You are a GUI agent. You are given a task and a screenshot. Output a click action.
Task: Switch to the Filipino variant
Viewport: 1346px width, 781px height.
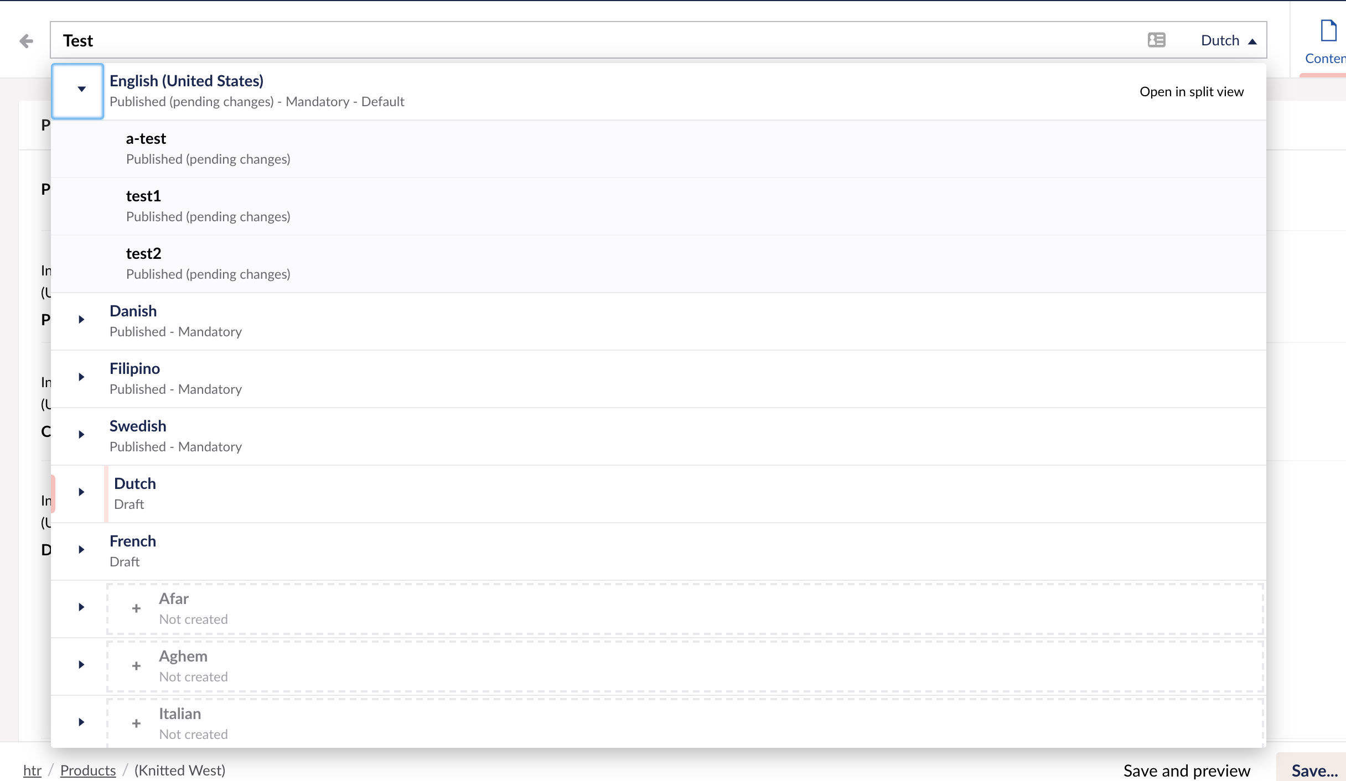click(685, 379)
